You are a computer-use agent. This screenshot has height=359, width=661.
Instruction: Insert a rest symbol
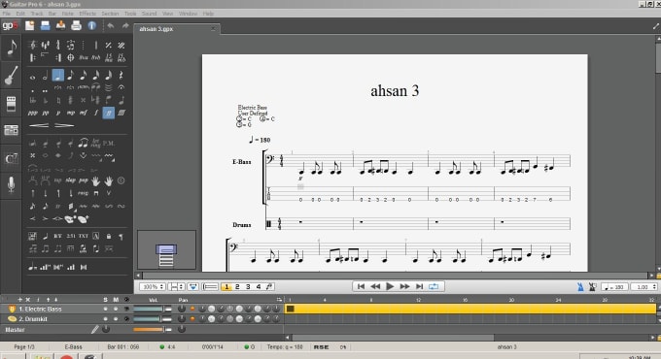click(121, 76)
